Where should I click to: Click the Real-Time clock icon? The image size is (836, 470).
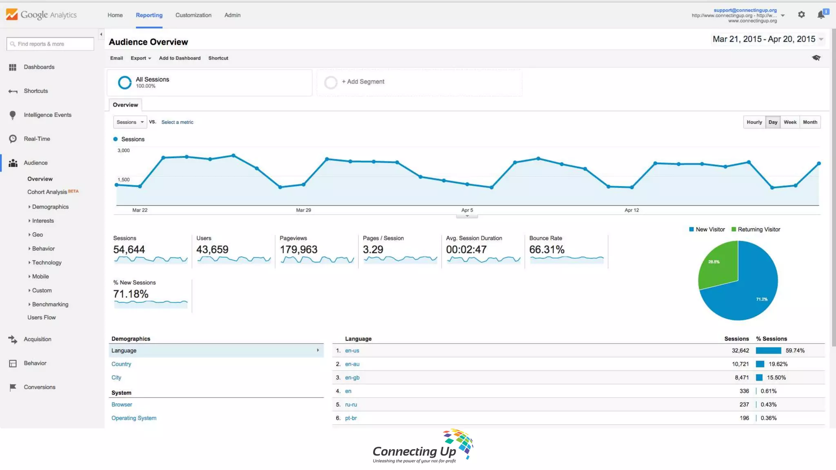point(13,139)
